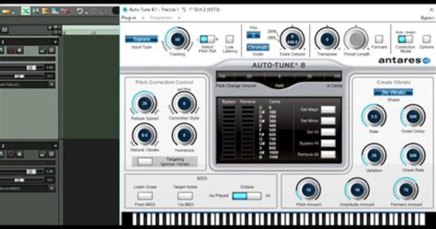
Task: Open the Input Type Soprano dropdown
Action: pos(141,39)
